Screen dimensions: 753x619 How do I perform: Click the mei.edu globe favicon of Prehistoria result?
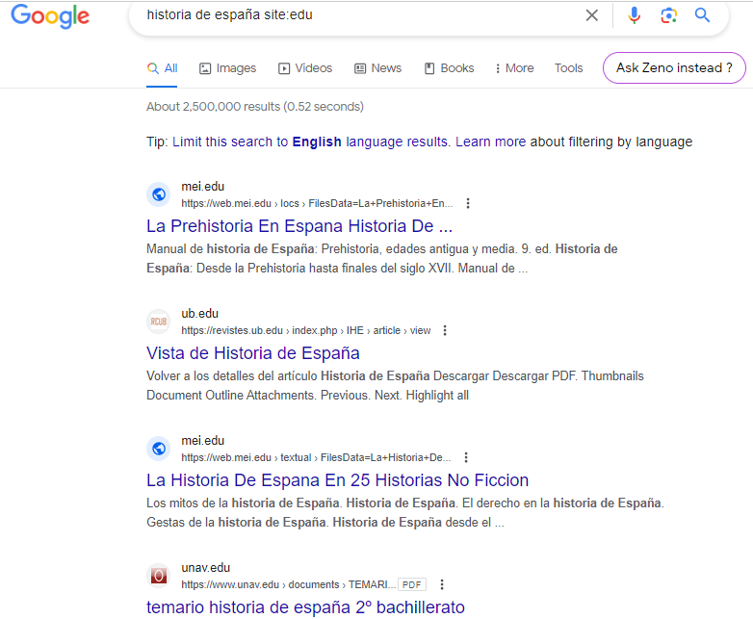159,194
